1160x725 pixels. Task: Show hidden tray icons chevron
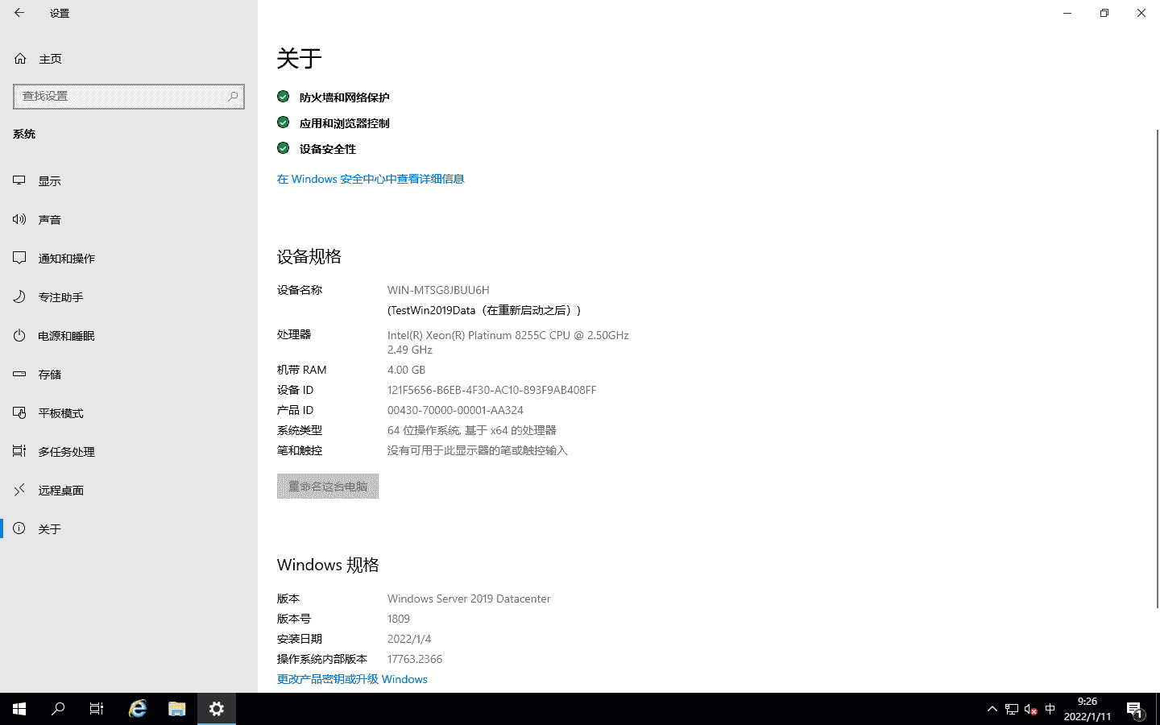tap(992, 709)
